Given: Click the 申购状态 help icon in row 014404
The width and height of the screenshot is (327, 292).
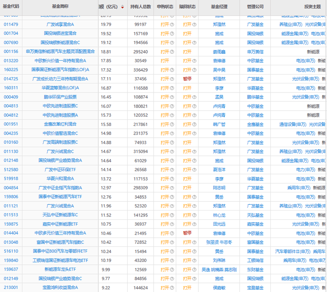Looking at the screenshot, I should click(172, 233).
